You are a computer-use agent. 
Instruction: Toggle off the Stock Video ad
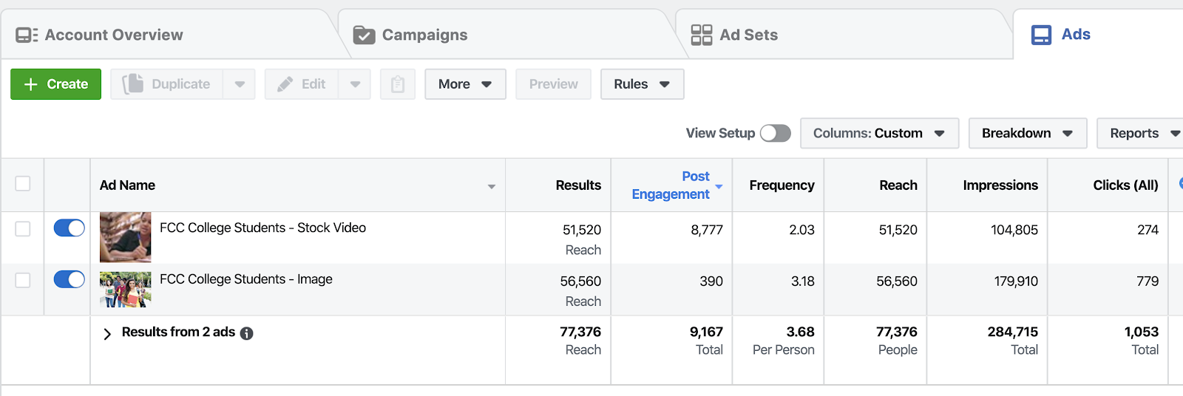point(70,228)
